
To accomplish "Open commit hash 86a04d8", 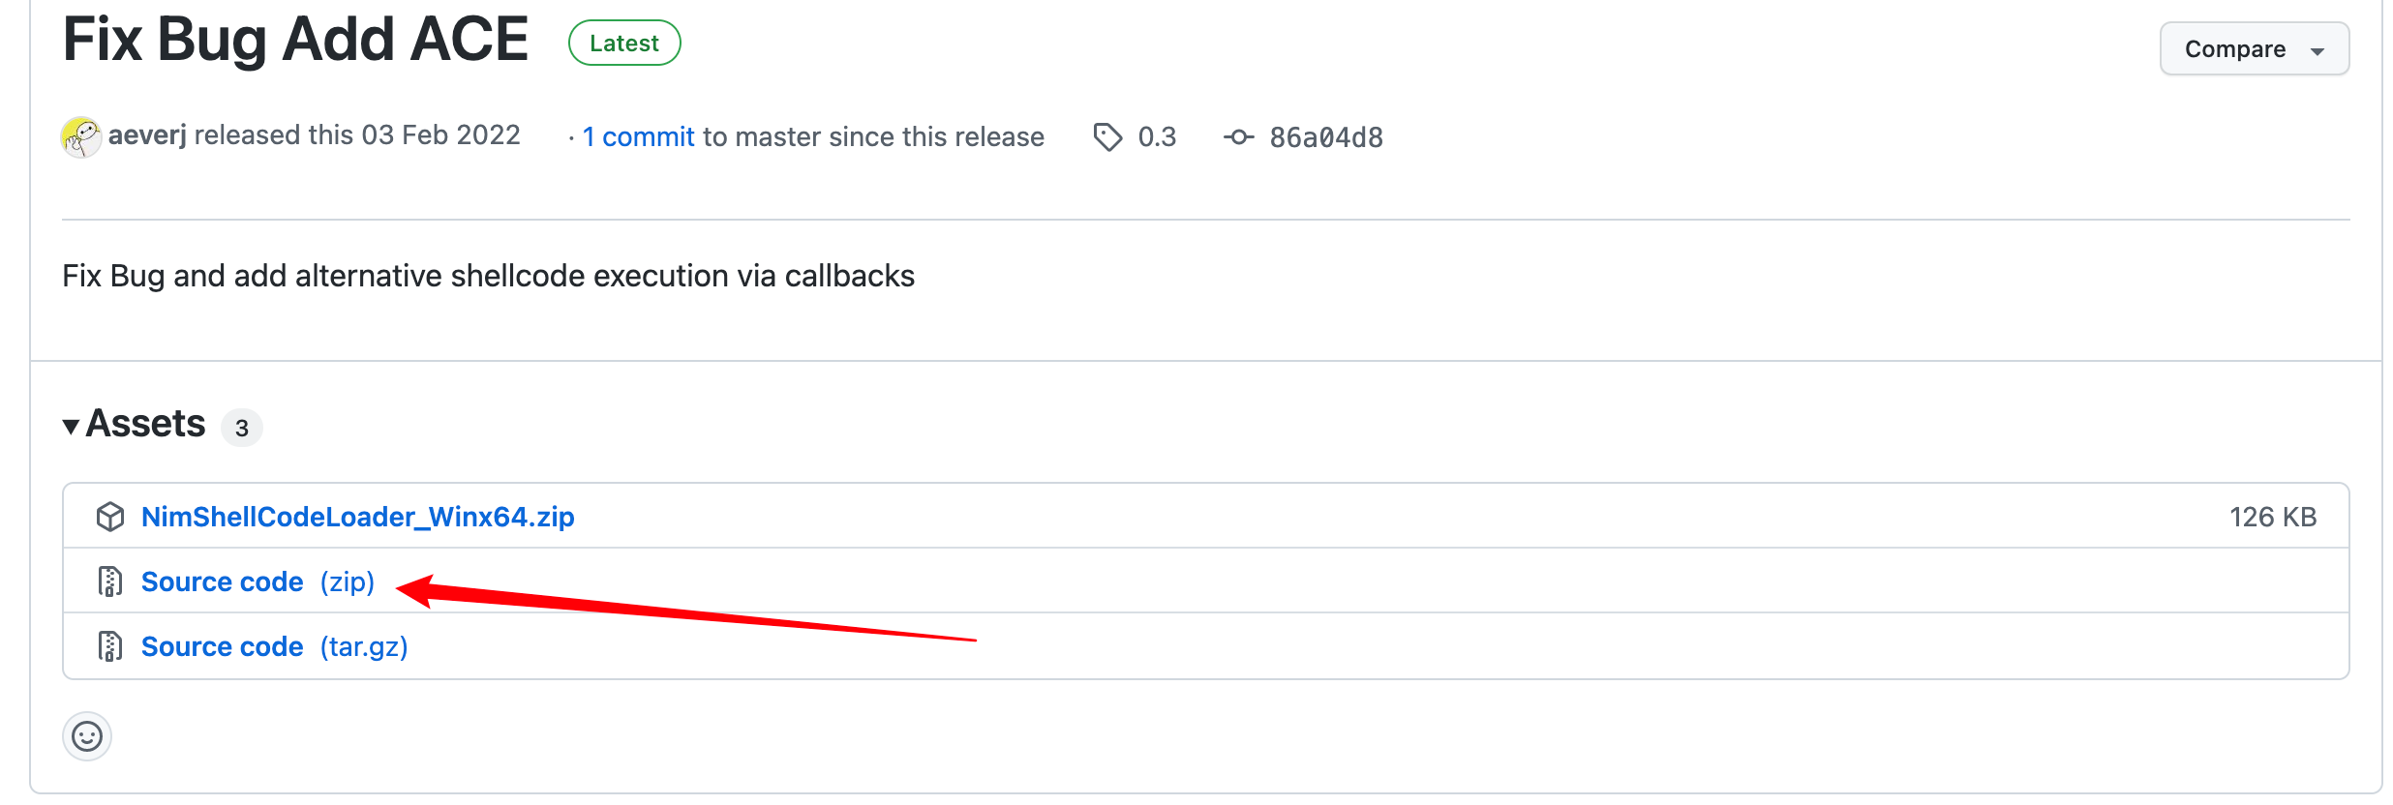I will click(x=1326, y=137).
